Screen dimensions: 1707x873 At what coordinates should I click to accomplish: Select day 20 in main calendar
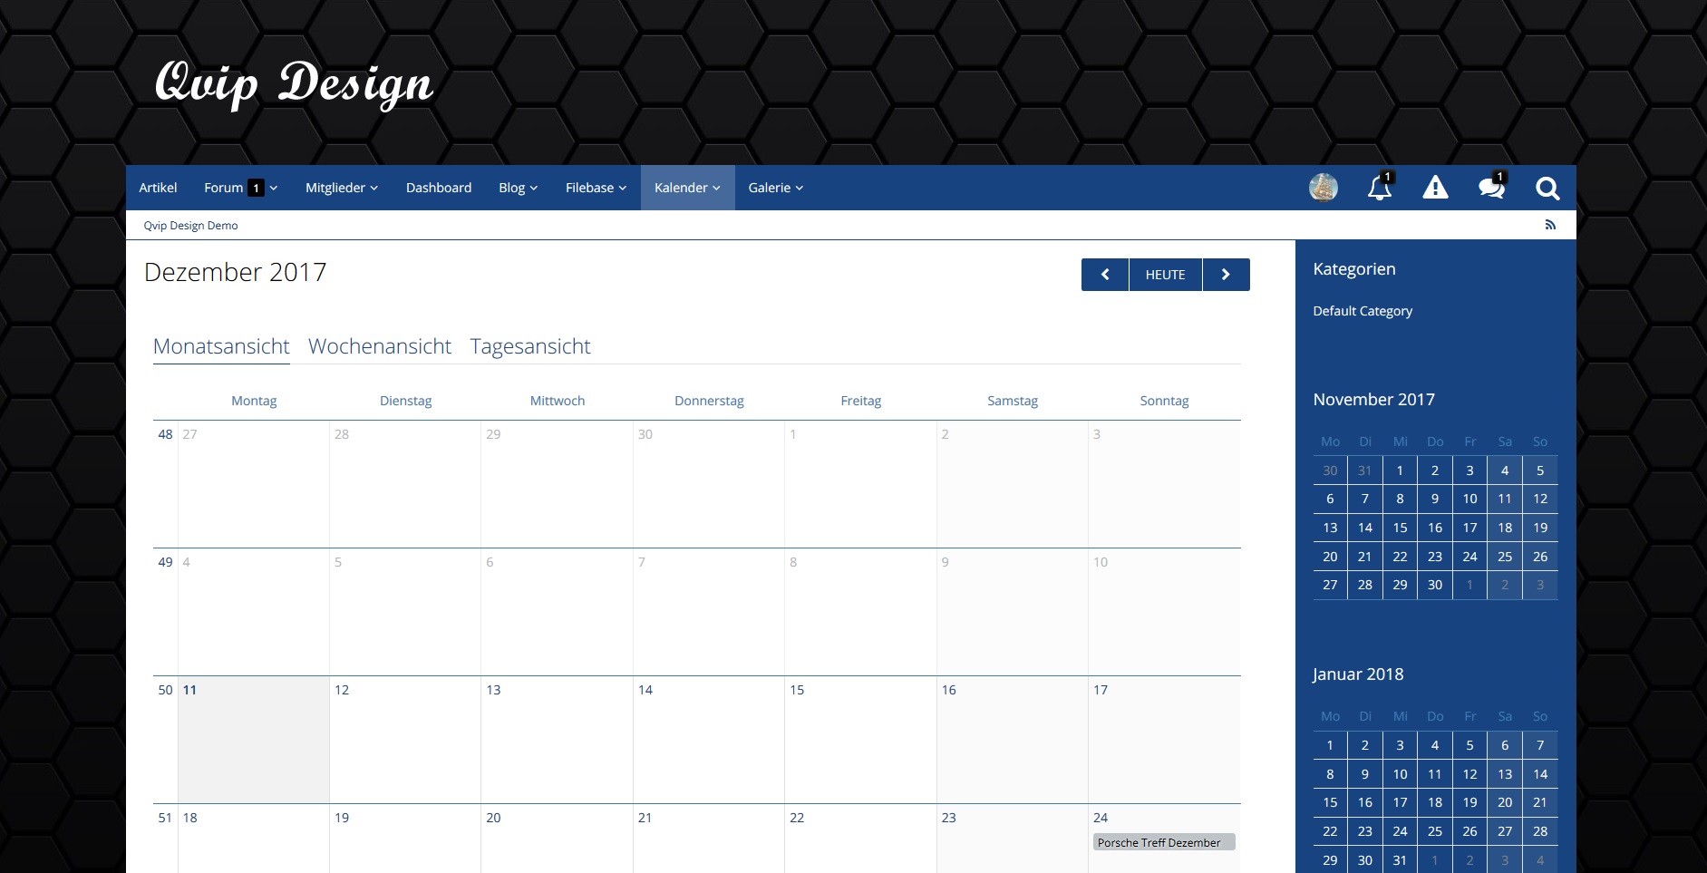point(493,818)
